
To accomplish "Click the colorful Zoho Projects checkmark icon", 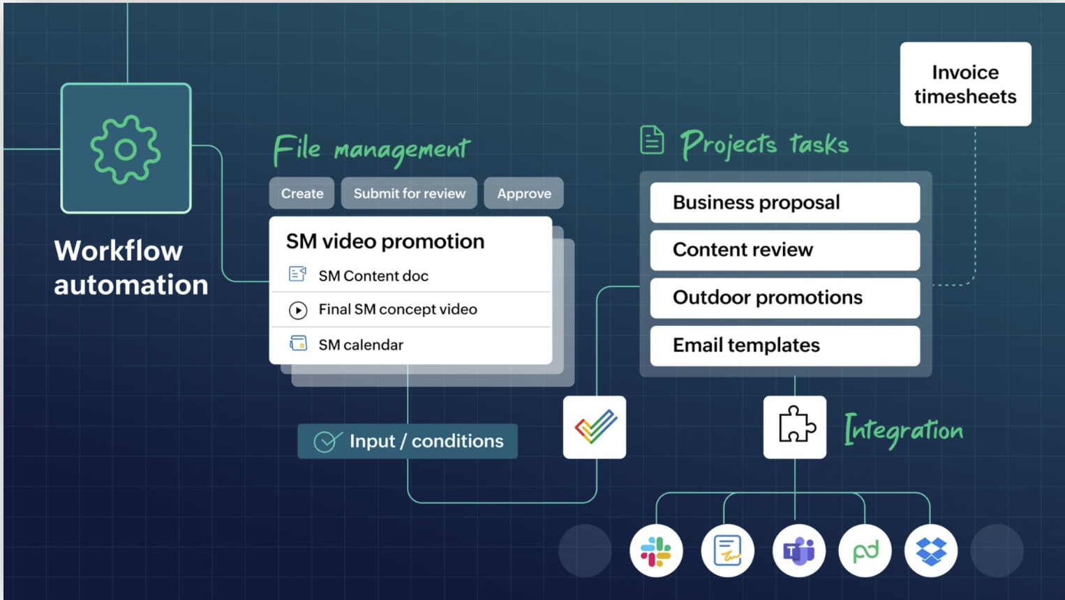I will [x=595, y=427].
